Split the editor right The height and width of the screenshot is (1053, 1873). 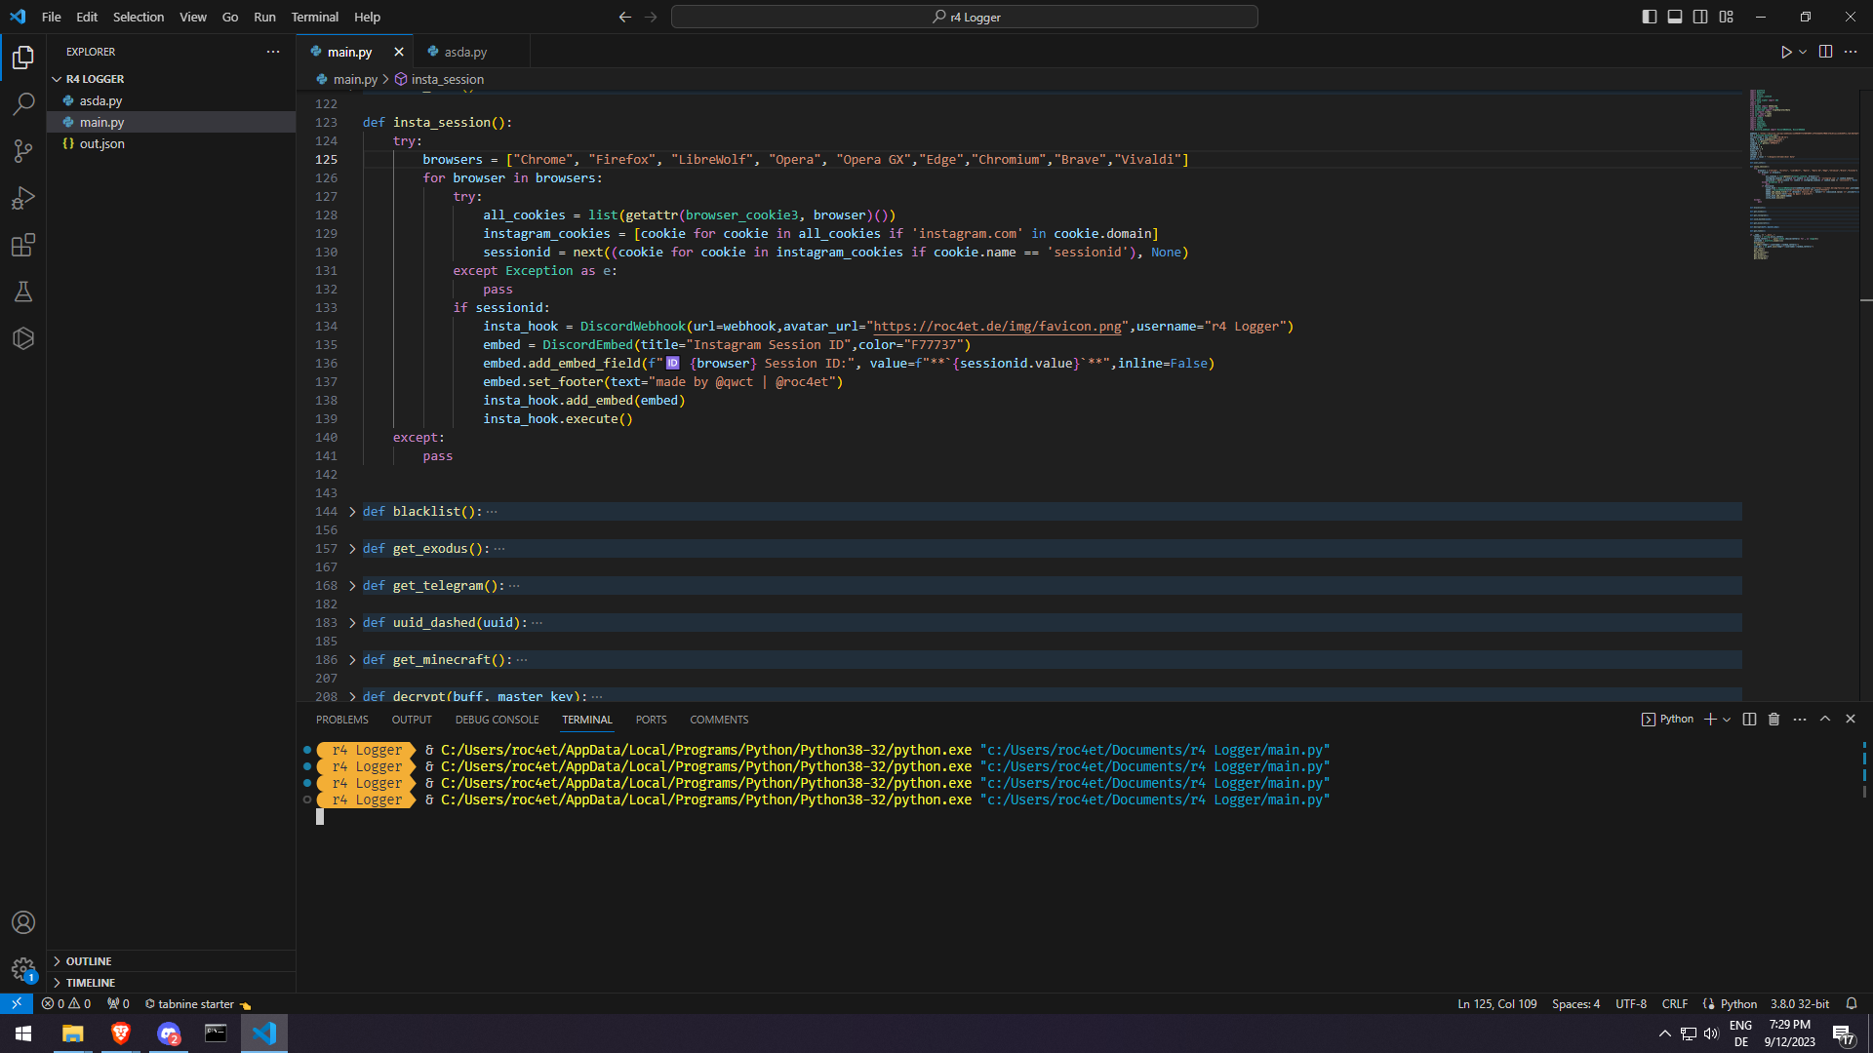pos(1825,52)
